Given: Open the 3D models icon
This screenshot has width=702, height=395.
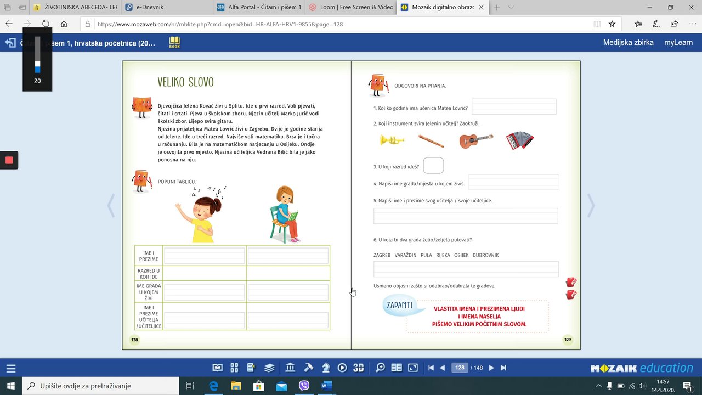Looking at the screenshot, I should (x=359, y=368).
